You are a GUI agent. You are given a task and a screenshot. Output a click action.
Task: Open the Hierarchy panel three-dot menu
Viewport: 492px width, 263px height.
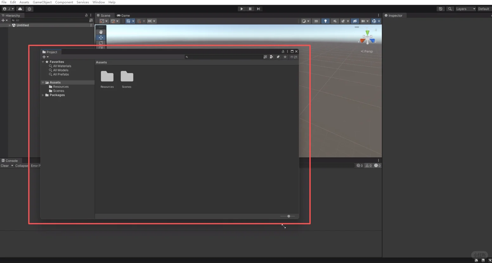point(91,15)
